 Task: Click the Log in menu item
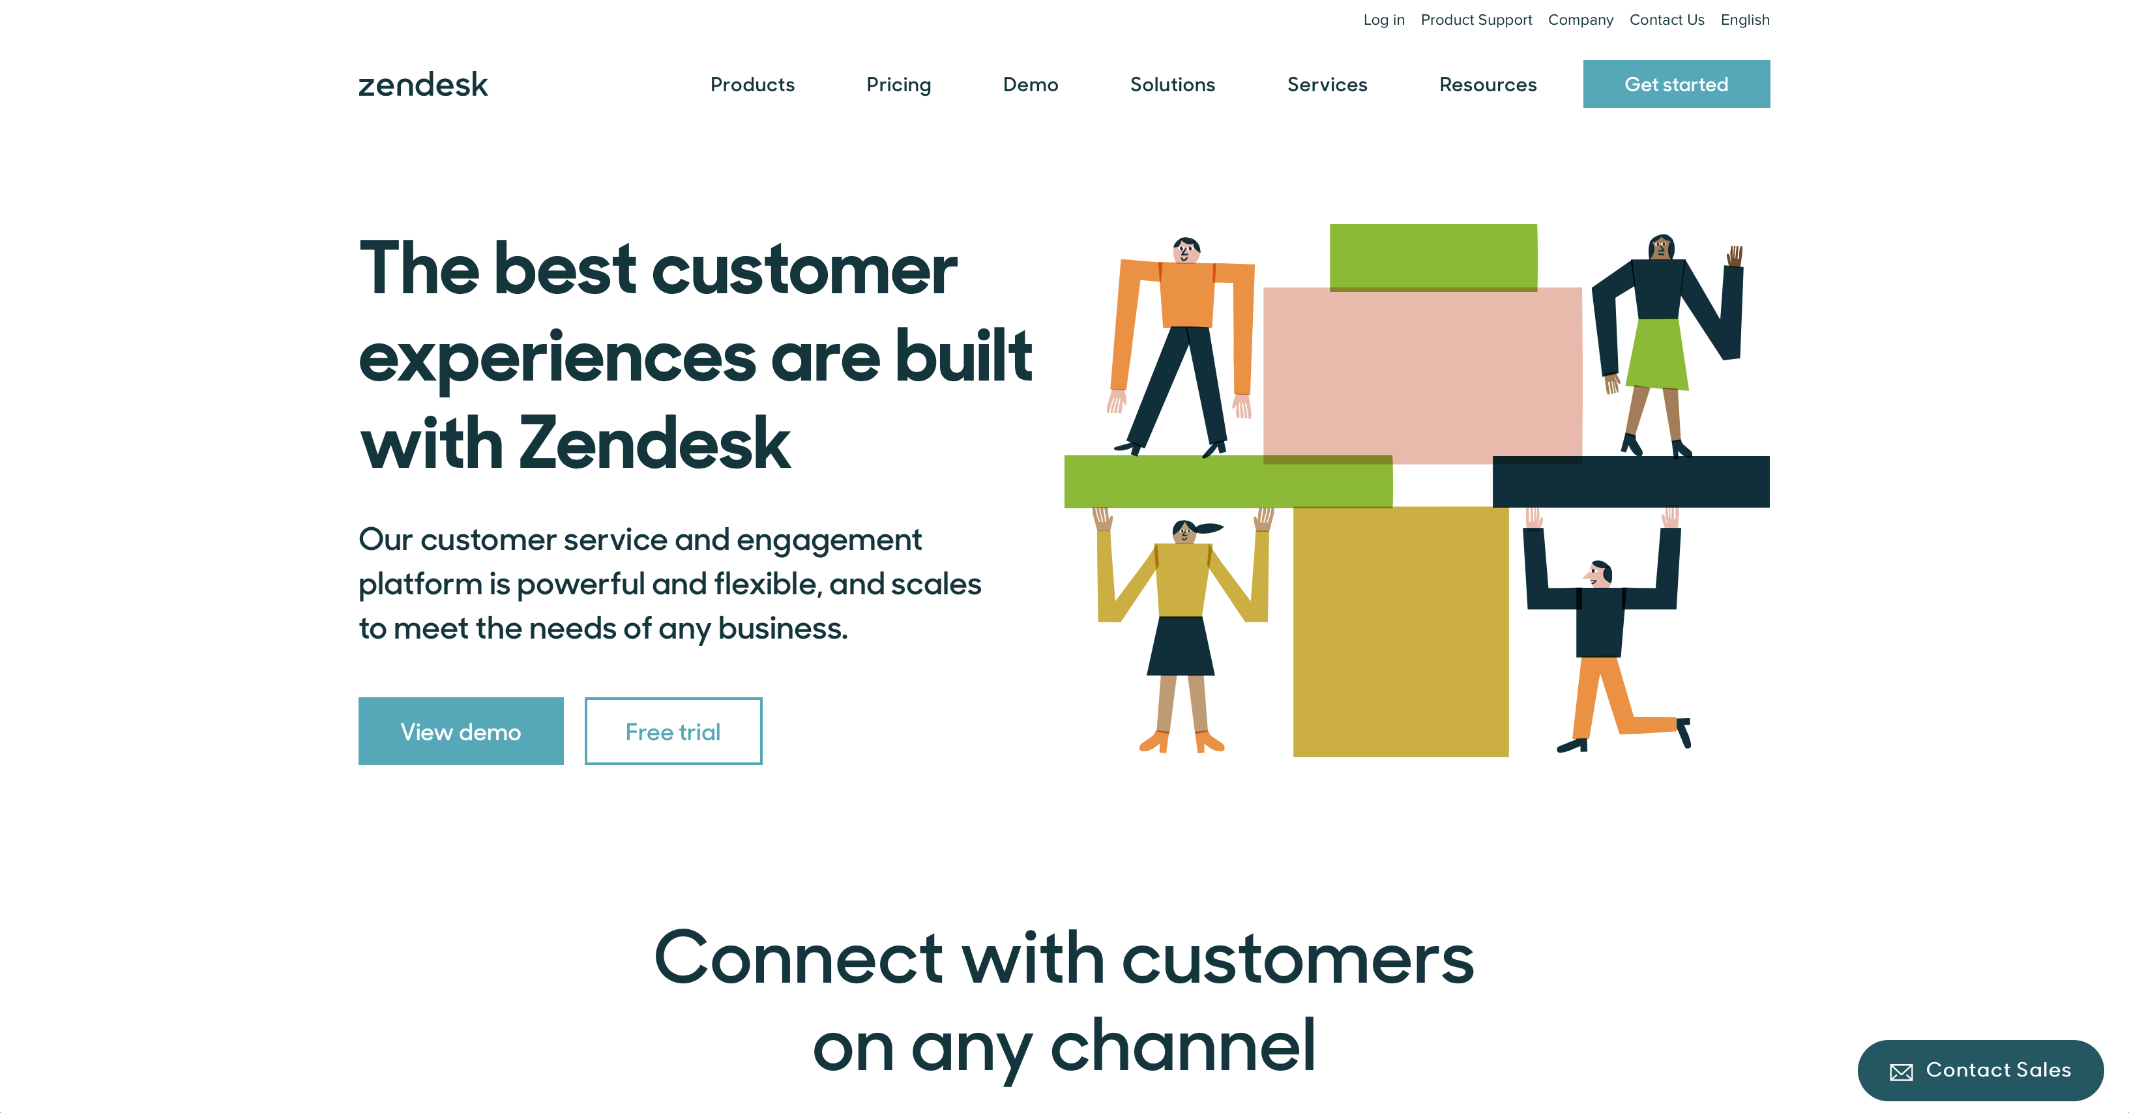point(1384,20)
